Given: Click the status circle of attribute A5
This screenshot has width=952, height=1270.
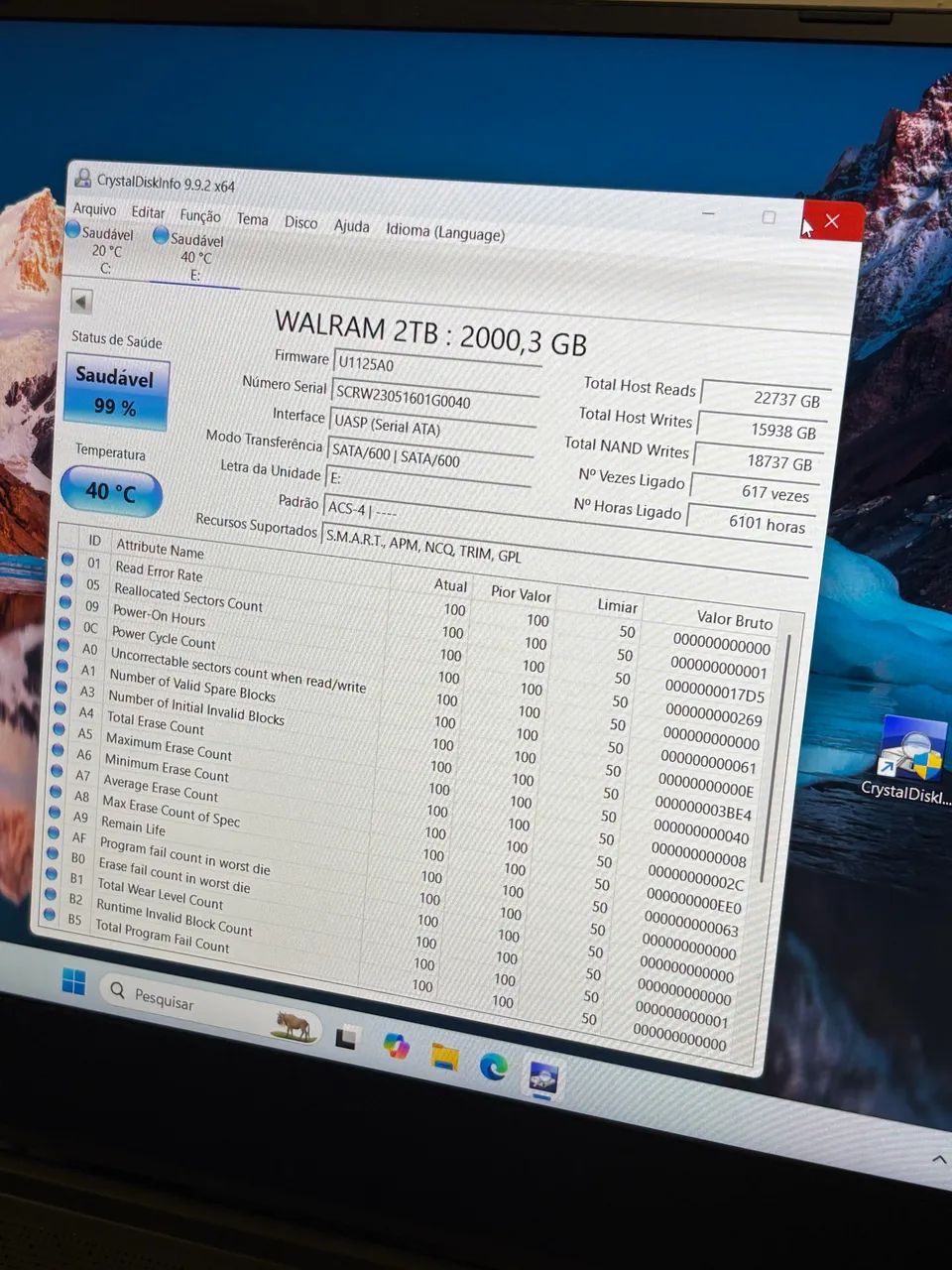Looking at the screenshot, I should [x=59, y=729].
